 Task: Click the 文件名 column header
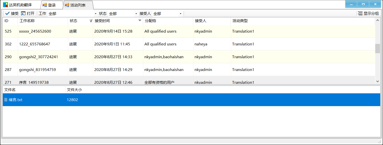tap(34, 90)
